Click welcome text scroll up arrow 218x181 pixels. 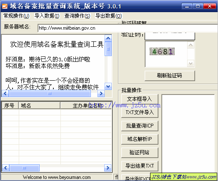tap(108, 38)
